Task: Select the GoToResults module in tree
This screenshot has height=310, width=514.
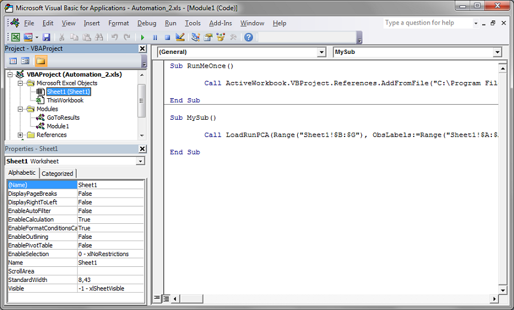Action: click(63, 118)
